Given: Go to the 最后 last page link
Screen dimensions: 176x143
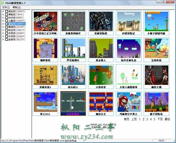Looking at the screenshot, I should click(x=167, y=119).
